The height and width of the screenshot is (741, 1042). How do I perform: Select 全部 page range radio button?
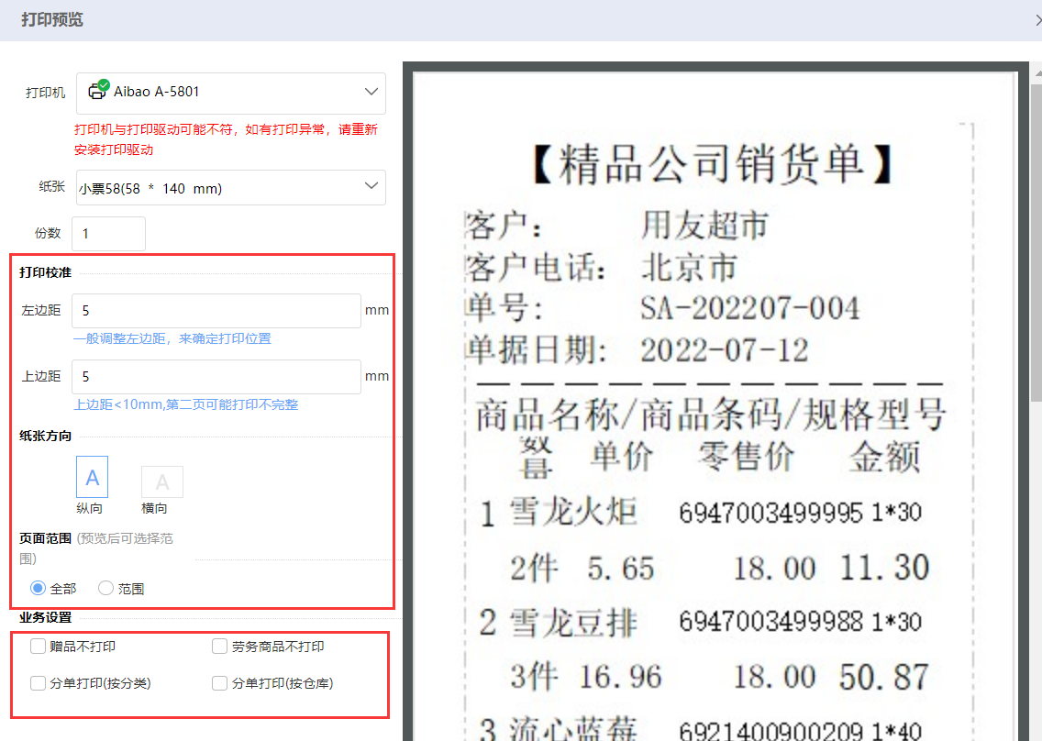[38, 588]
